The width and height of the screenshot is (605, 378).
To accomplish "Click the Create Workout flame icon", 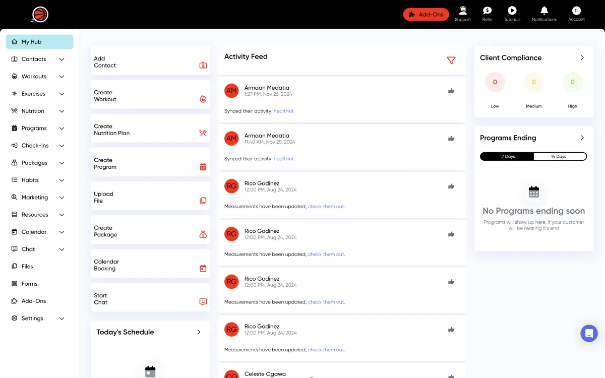I will click(203, 99).
